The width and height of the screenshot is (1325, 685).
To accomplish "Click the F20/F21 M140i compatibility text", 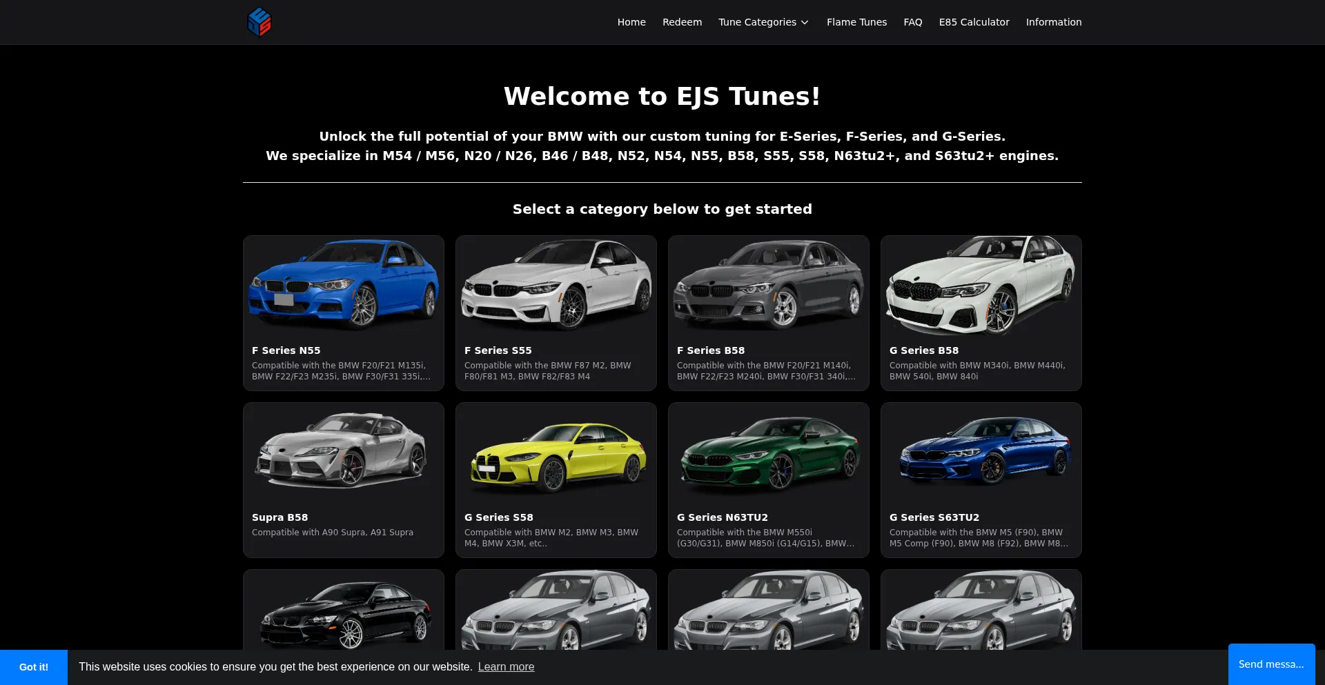I will 766,371.
